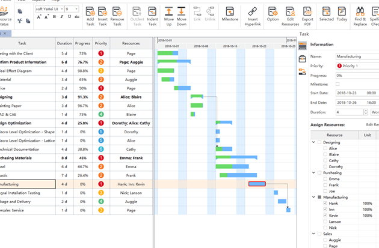This screenshot has width=379, height=248.
Task: Click the Resources column header
Action: (131, 43)
